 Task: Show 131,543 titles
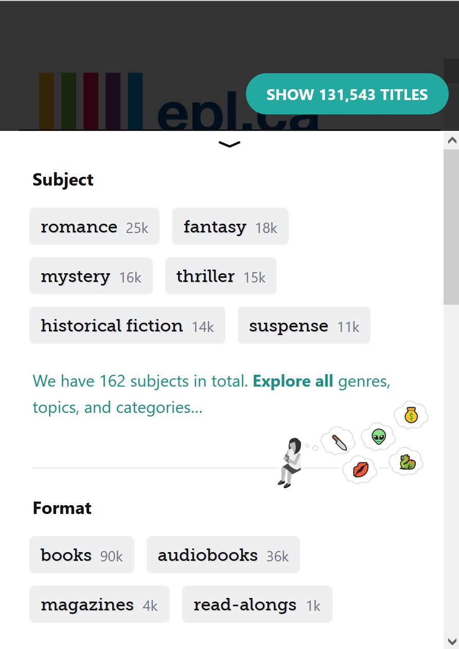347,94
